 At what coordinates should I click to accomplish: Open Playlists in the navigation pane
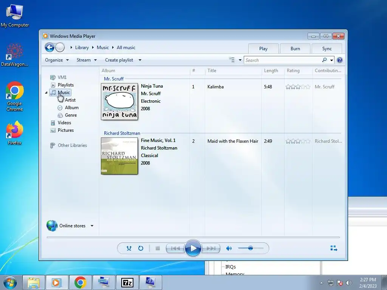tap(62, 85)
